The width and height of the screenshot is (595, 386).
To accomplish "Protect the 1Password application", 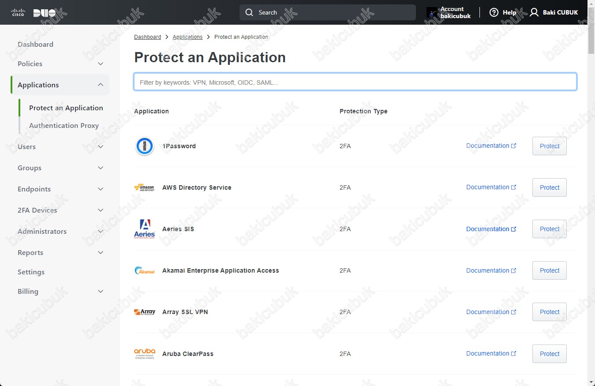I will coord(550,146).
